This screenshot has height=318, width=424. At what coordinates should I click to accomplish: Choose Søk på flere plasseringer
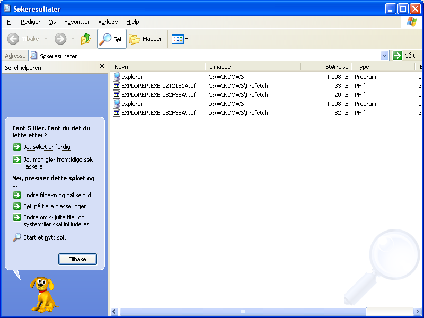pos(55,206)
